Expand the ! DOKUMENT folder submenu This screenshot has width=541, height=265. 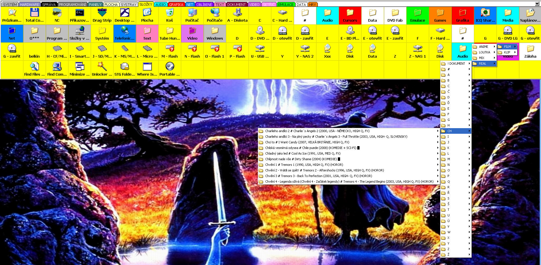(456, 64)
